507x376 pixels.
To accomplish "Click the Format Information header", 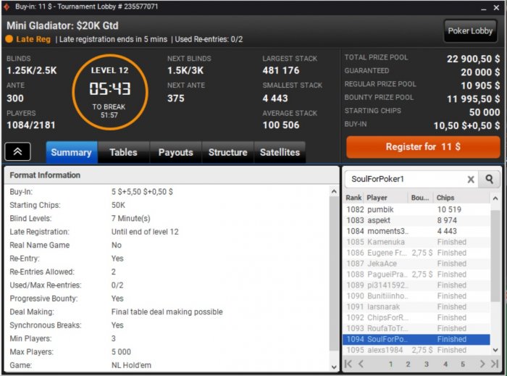I will click(x=172, y=175).
